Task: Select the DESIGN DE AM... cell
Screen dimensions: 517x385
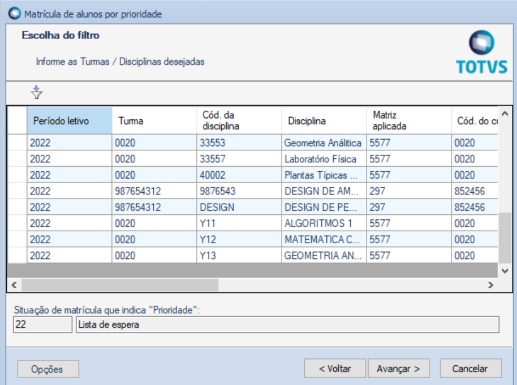Action: click(x=324, y=191)
